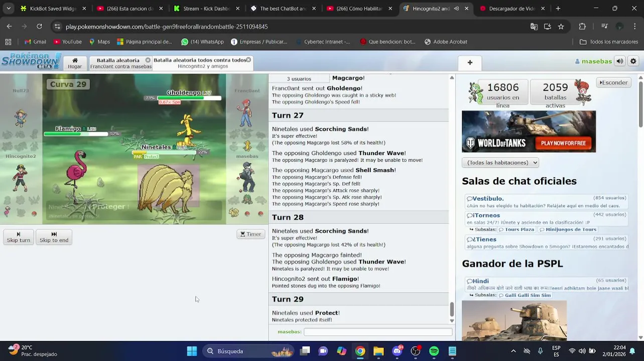
Task: Join the Vestíbulo chat room
Action: coord(546,202)
